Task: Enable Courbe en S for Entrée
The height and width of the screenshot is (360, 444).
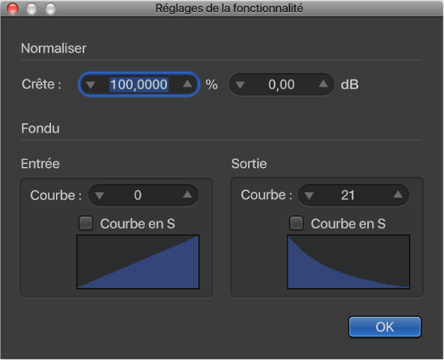Action: pos(86,223)
